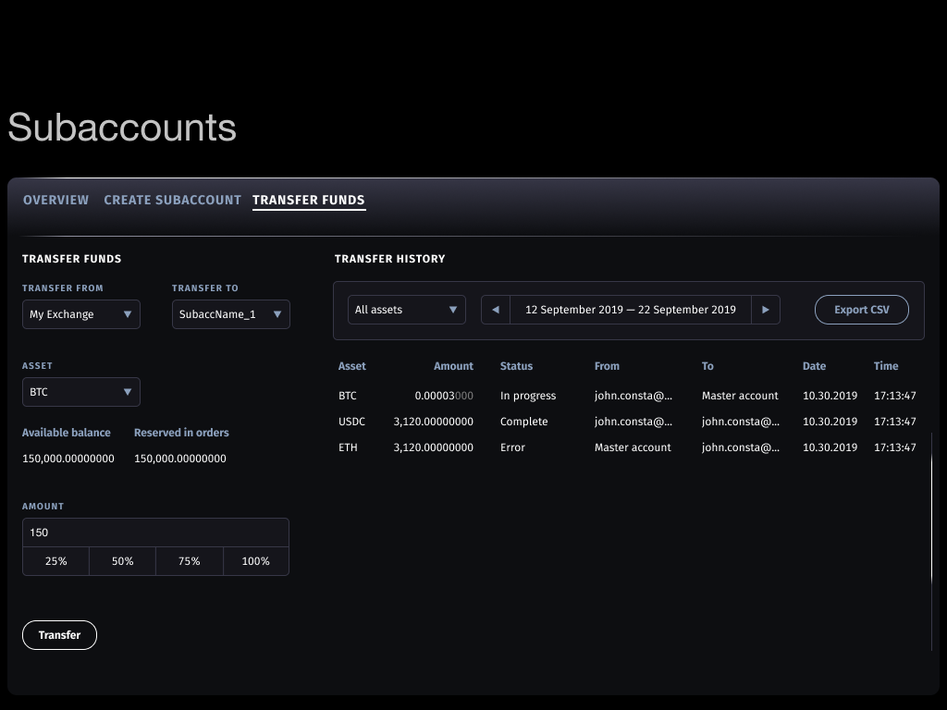The height and width of the screenshot is (710, 947).
Task: Select the Transfer Funds tab
Action: (x=308, y=200)
